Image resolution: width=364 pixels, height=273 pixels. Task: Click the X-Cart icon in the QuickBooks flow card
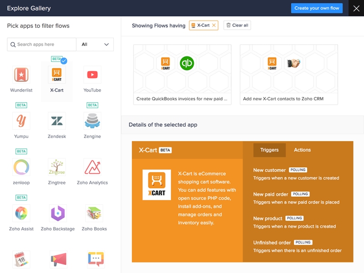(166, 63)
